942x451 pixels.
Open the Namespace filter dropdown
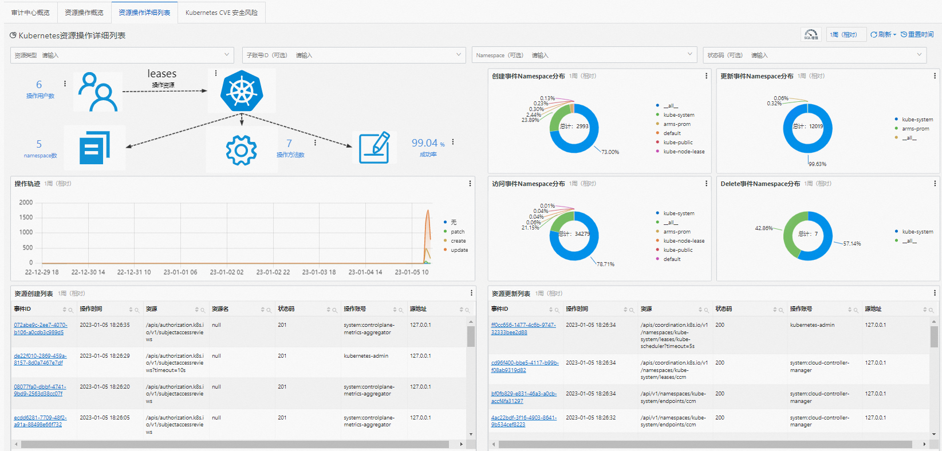584,55
